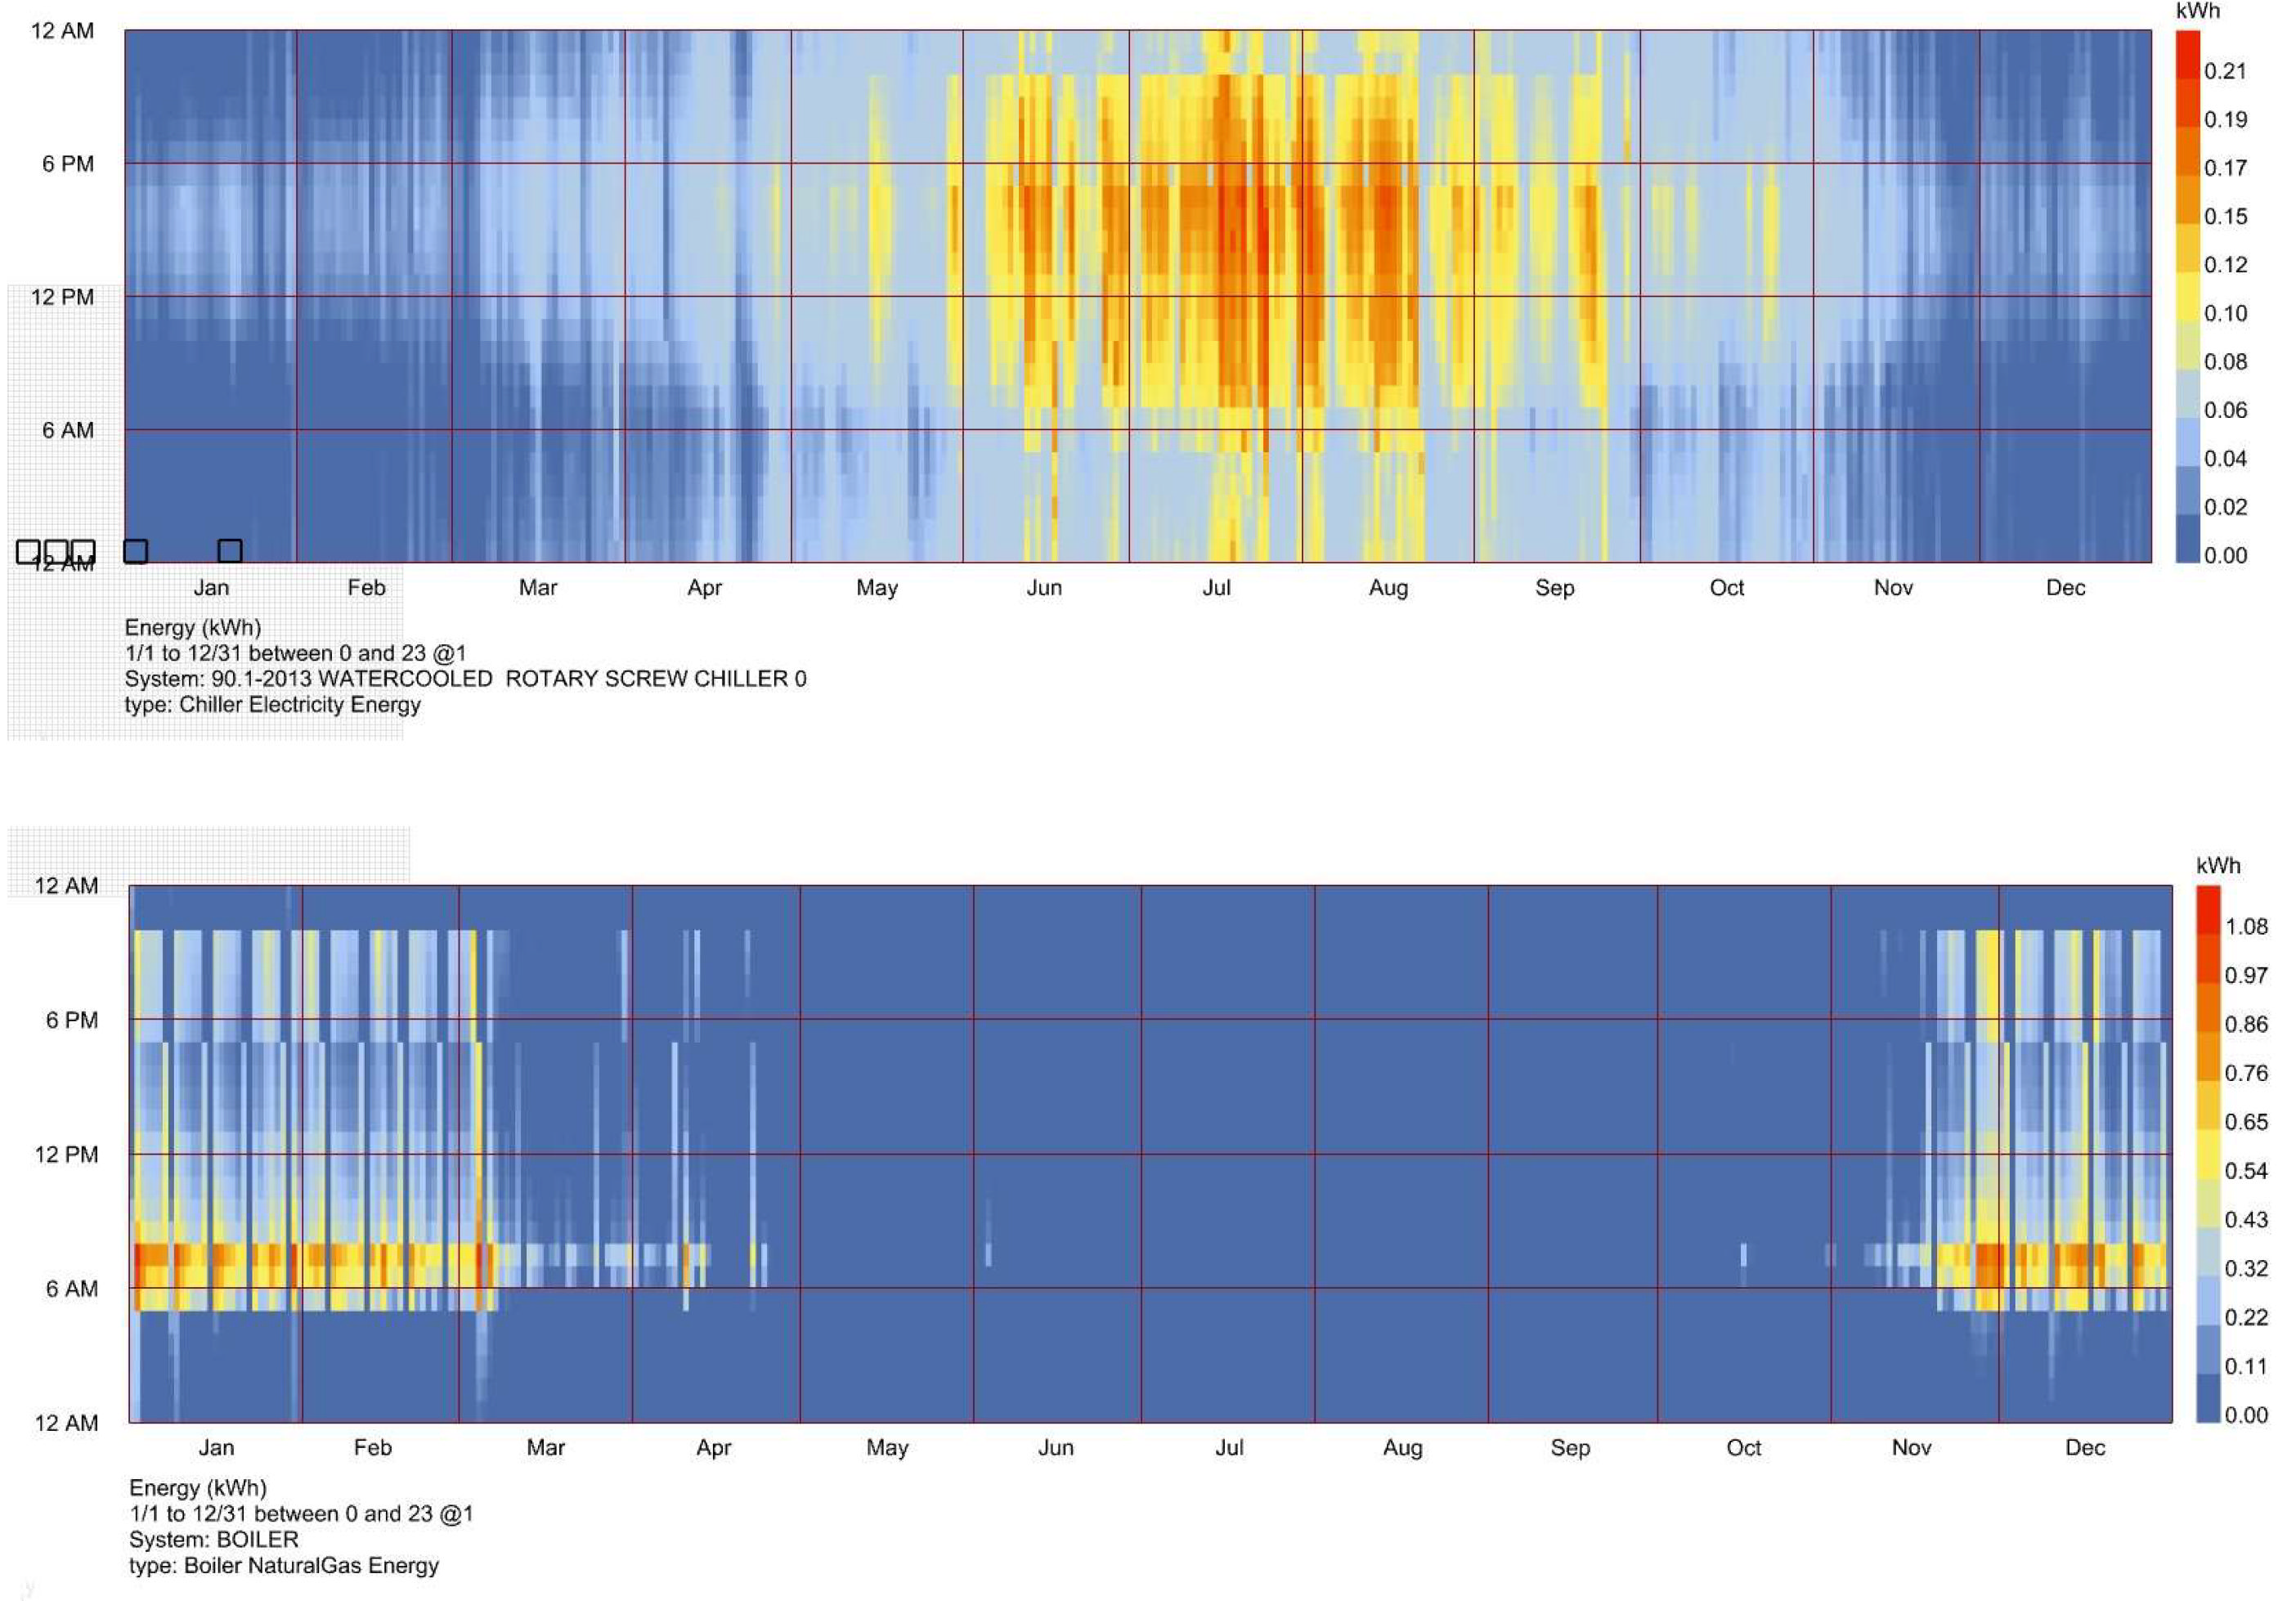
Task: Select the 'type: Boiler NaturalGas Energy' caption
Action: (284, 1566)
